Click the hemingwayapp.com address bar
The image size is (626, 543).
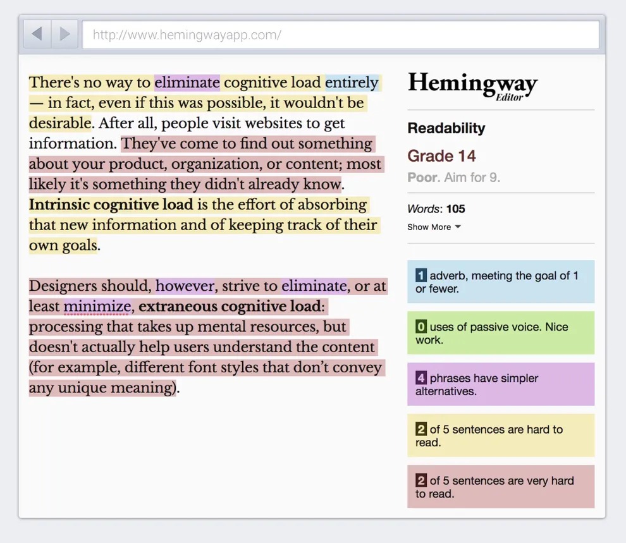pos(340,35)
